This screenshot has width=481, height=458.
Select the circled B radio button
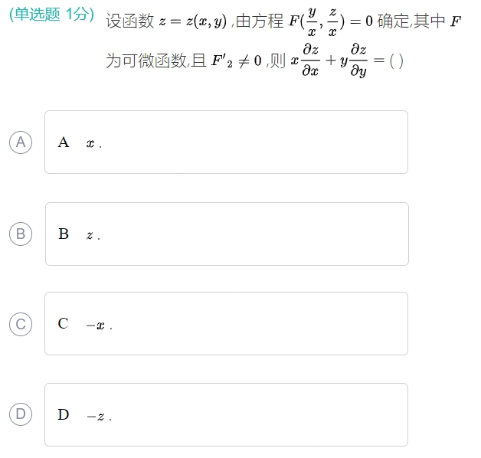click(21, 234)
